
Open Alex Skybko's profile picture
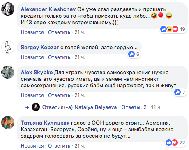(x=8, y=72)
